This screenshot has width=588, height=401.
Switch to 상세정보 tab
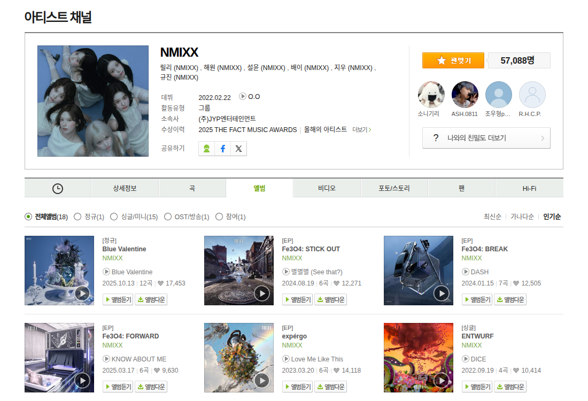[125, 188]
